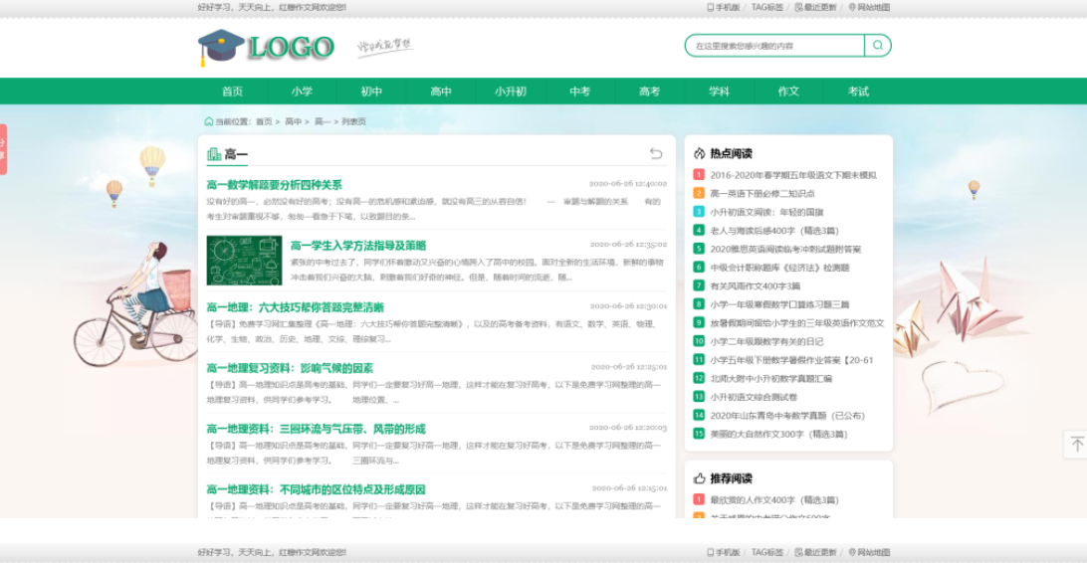Screen dimensions: 1087x563
Task: Go to 小升初 navigation menu item
Action: tap(511, 92)
